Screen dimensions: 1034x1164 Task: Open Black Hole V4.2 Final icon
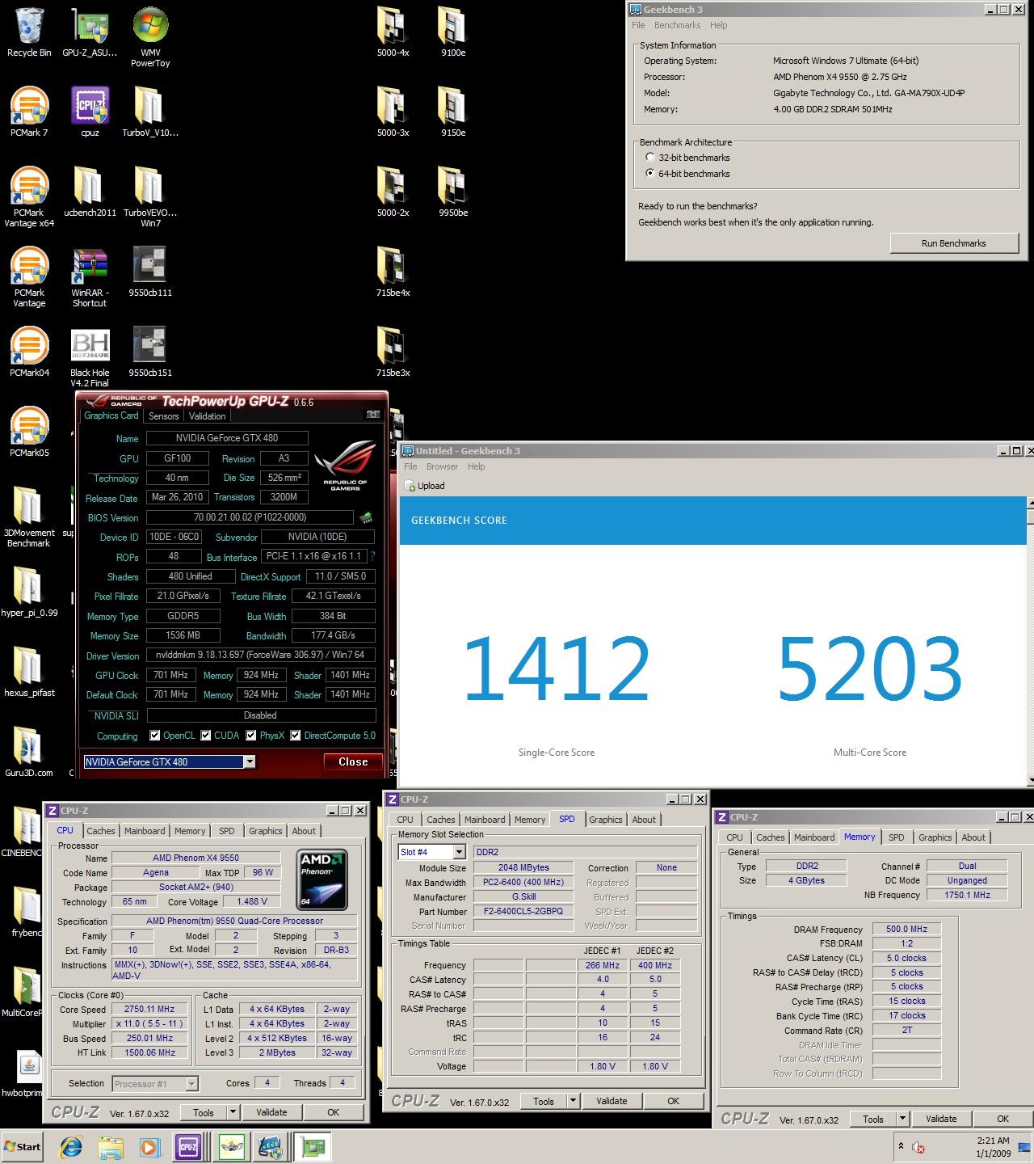[x=90, y=357]
